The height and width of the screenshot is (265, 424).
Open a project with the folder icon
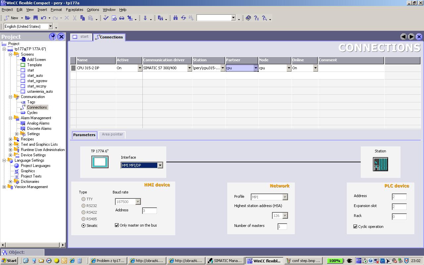(x=28, y=18)
